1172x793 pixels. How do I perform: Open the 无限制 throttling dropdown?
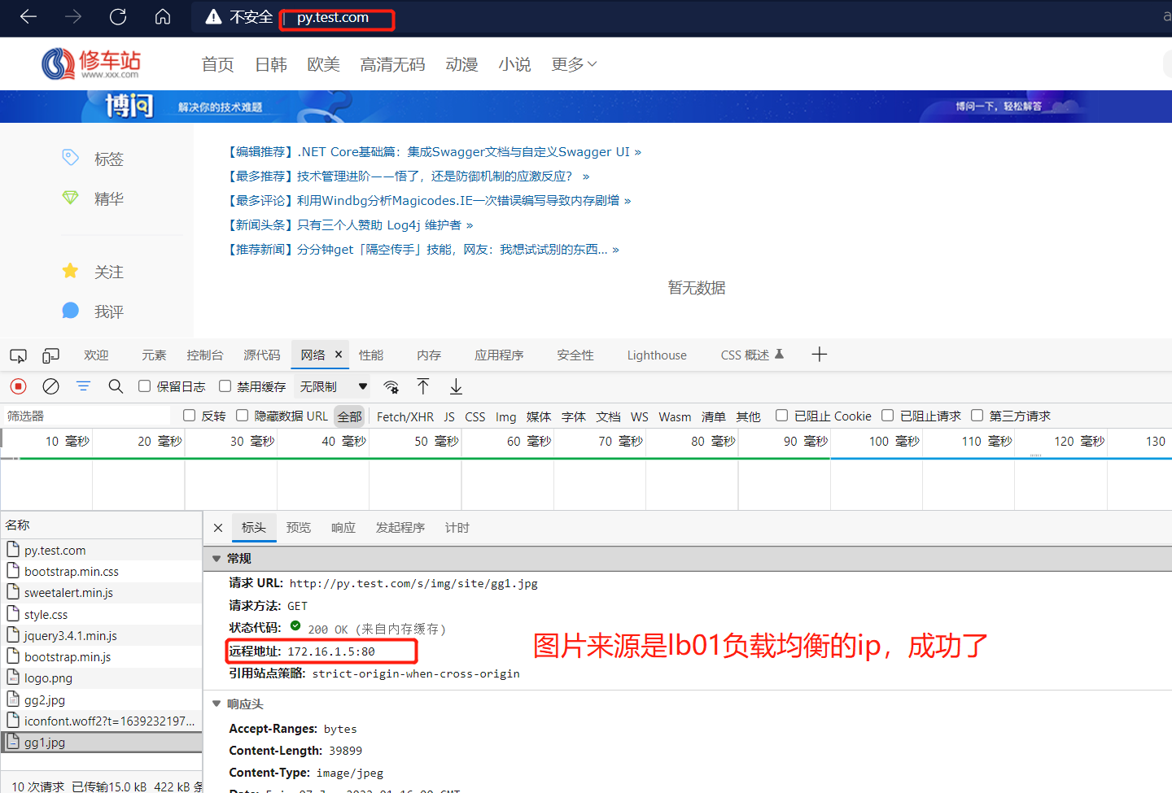334,386
